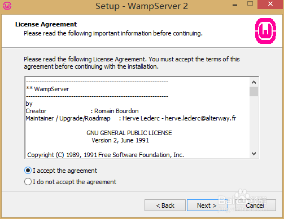Minimize the Setup window
The height and width of the screenshot is (219, 284).
[x=235, y=5]
